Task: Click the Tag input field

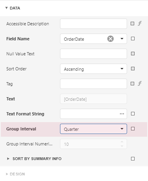Action: tap(94, 84)
